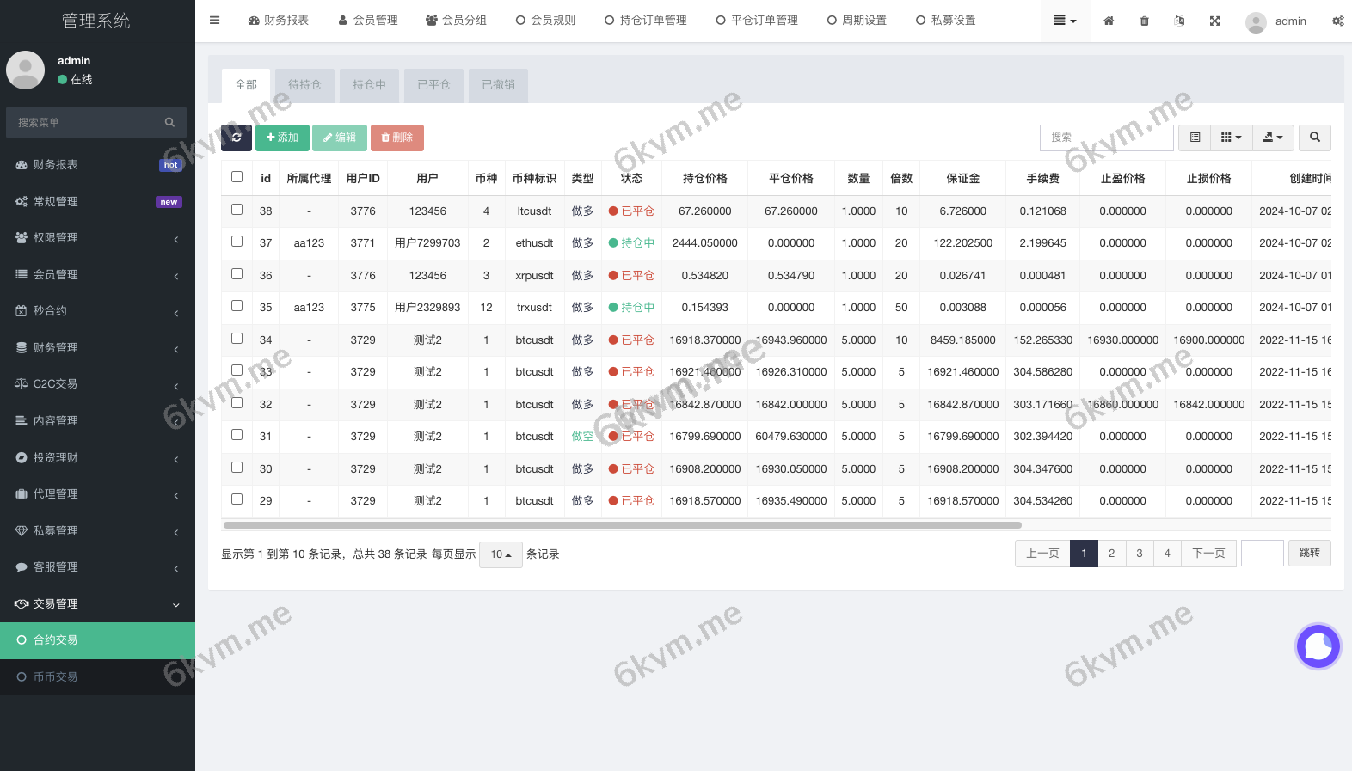Tick the checkbox for row id 34
Image resolution: width=1352 pixels, height=771 pixels.
237,339
